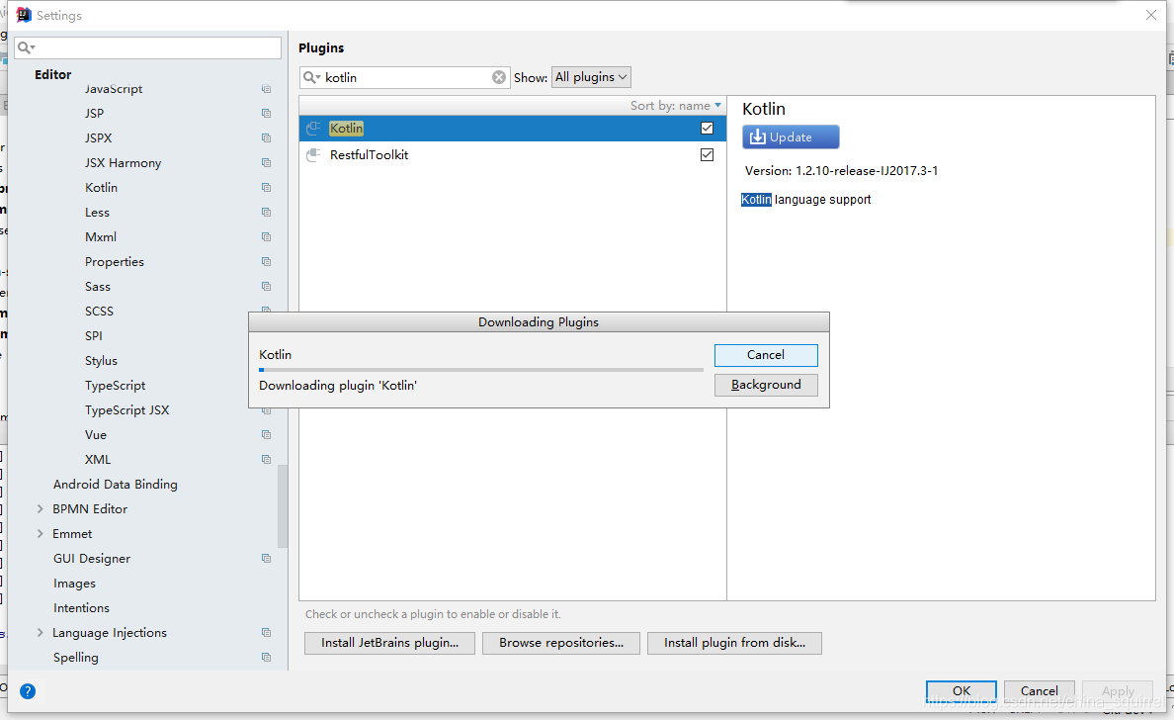Click the copy-settings icon in the Kotlin sidebar row
The height and width of the screenshot is (720, 1174).
click(x=266, y=187)
